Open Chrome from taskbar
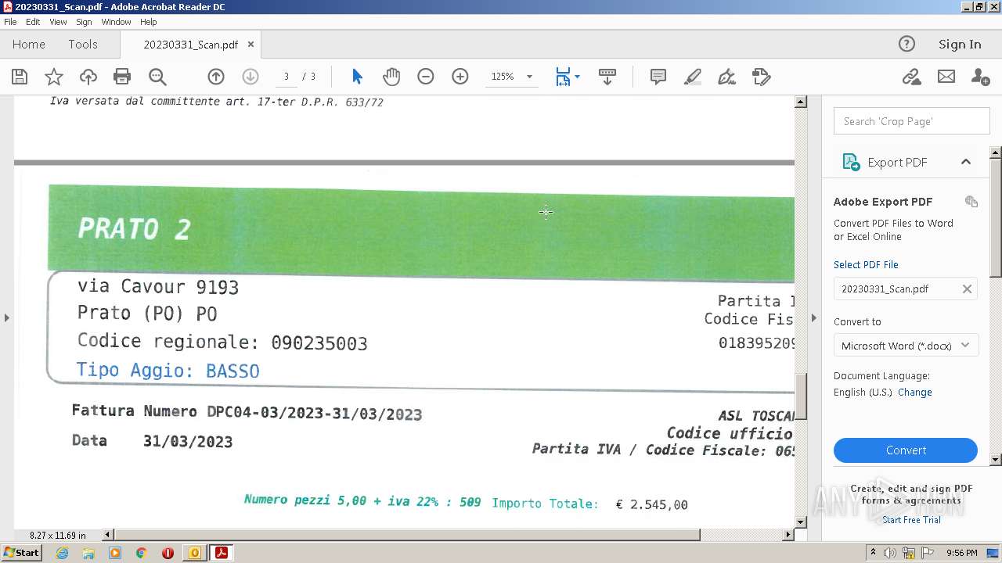Viewport: 1002px width, 563px height. tap(141, 553)
